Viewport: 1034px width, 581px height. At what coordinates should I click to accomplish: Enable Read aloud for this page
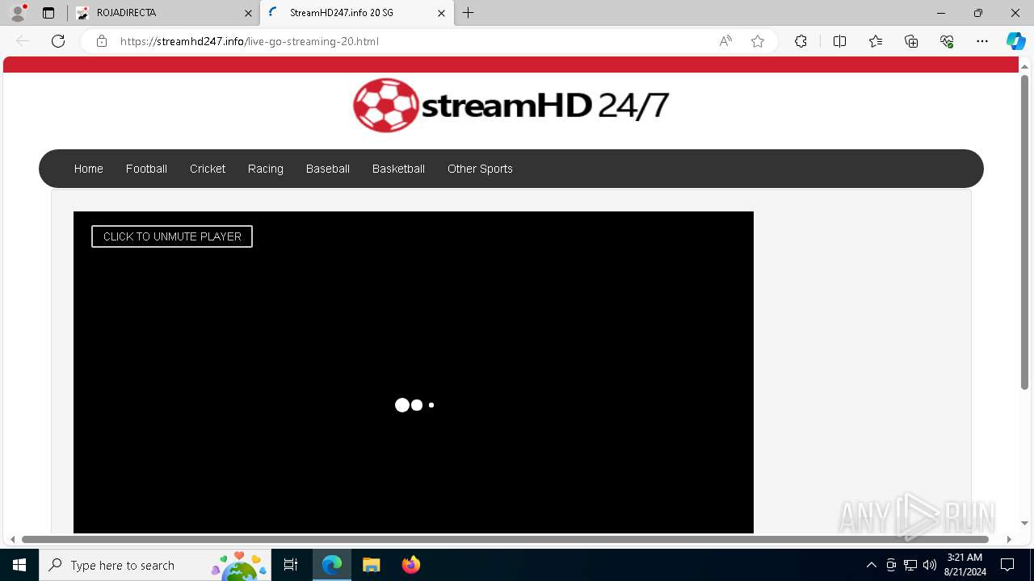point(725,41)
